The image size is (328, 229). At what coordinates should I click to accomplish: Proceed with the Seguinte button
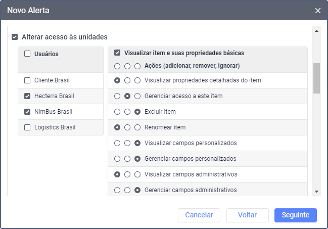(296, 215)
